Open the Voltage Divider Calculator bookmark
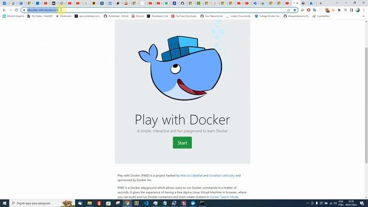The width and height of the screenshot is (368, 207). click(267, 16)
